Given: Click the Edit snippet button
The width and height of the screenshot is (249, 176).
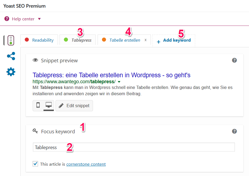Looking at the screenshot, I should click(74, 106).
